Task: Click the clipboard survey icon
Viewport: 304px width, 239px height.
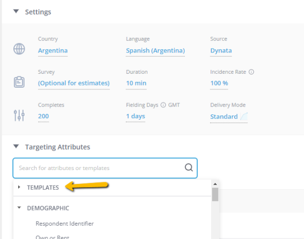Action: [x=19, y=82]
